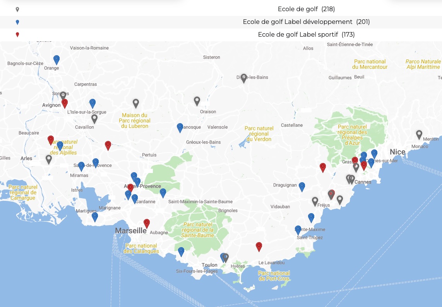This screenshot has height=307, width=442.
Task: Open the blue marker below Martigues
Action: coord(95,217)
